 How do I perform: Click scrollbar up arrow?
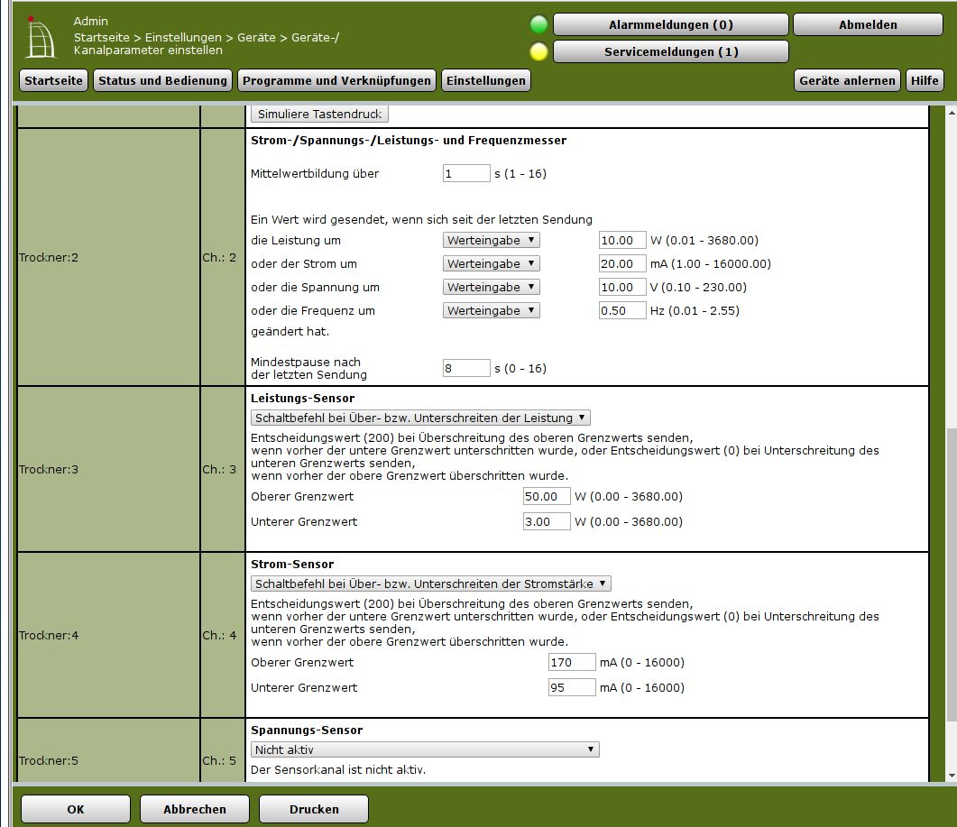pyautogui.click(x=952, y=113)
